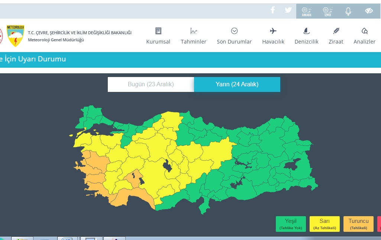This screenshot has width=381, height=240.
Task: Click the sailboat icon above Denizcilik
Action: click(306, 31)
